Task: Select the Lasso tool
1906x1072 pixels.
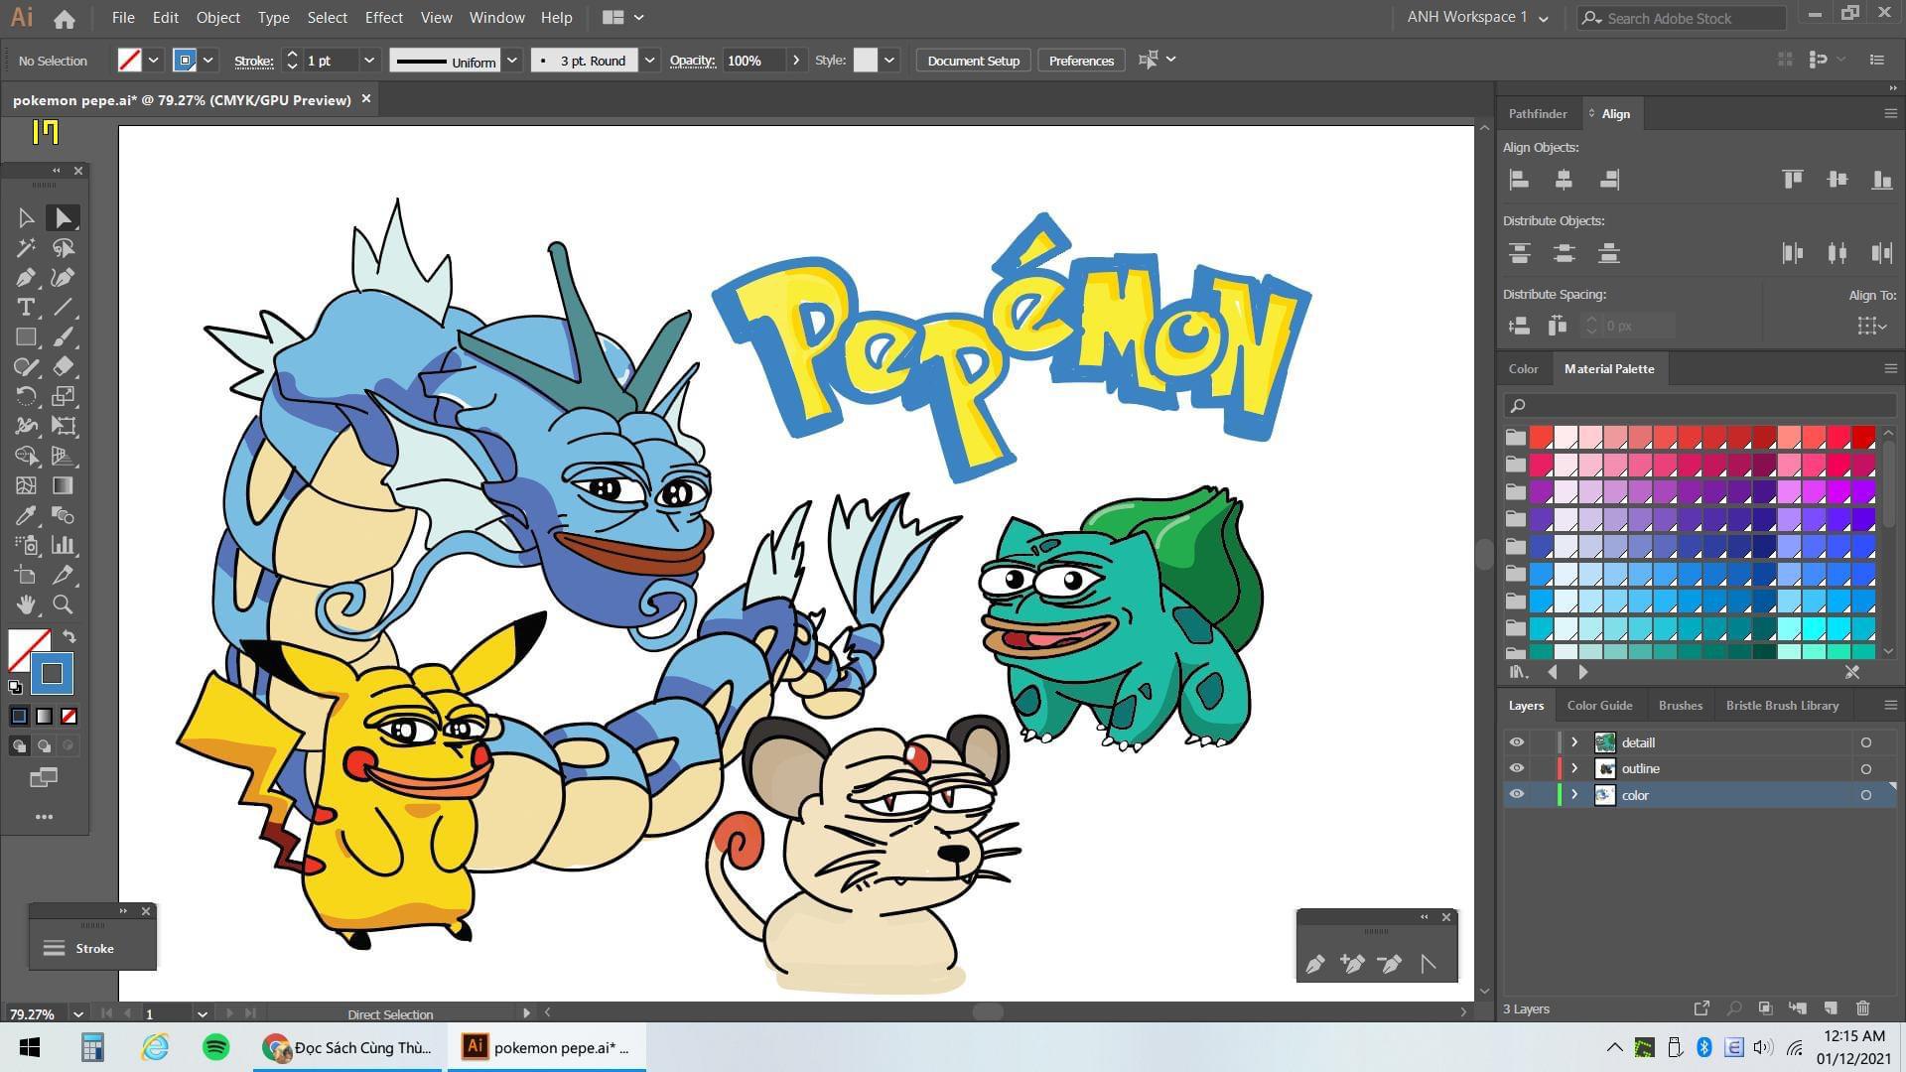Action: coord(64,248)
